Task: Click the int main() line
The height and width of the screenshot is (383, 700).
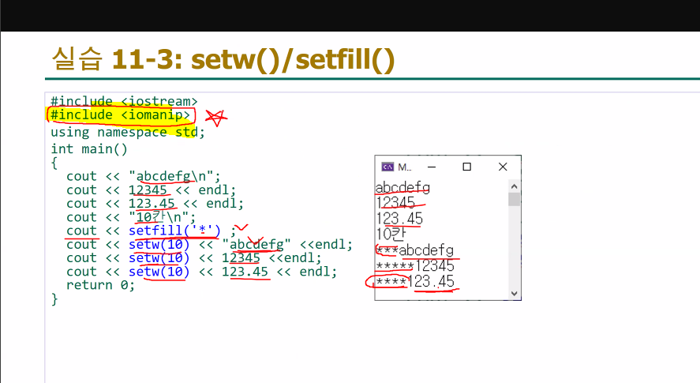Action: point(89,148)
